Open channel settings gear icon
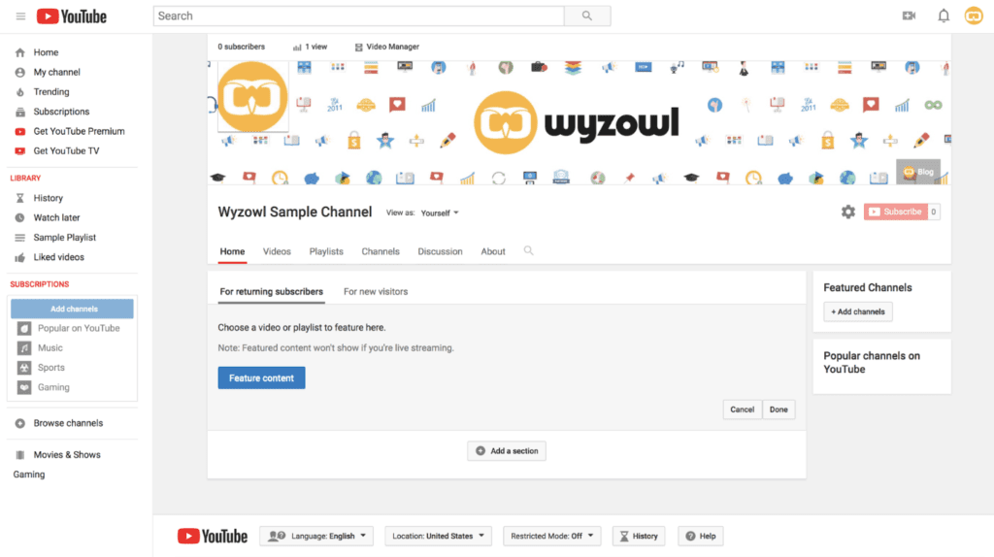The width and height of the screenshot is (994, 557). (848, 212)
